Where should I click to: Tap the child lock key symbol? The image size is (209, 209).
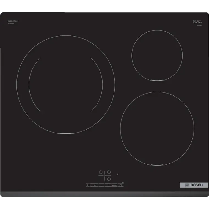click(95, 185)
